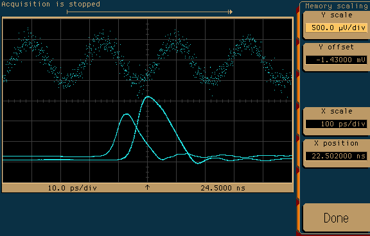
Task: Click the memory bar left end tick
Action: pos(67,12)
